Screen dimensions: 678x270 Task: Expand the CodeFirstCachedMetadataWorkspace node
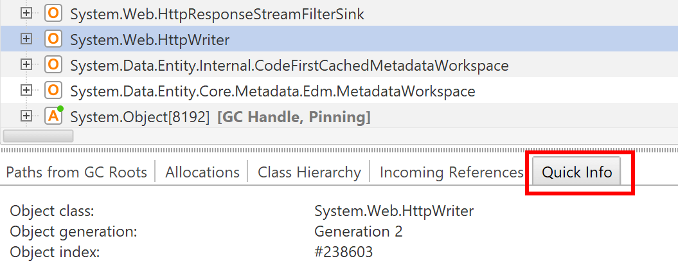(x=27, y=65)
